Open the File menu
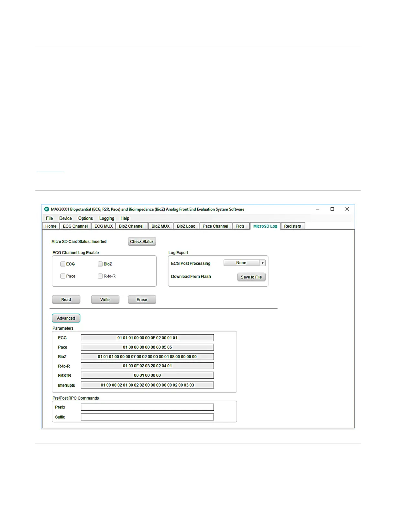This screenshot has width=396, height=513. 49,218
